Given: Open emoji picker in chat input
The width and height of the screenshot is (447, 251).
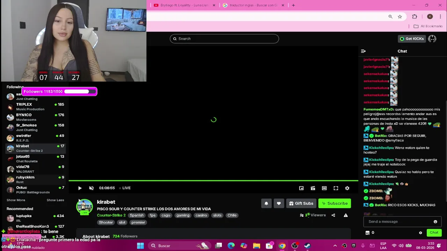Looking at the screenshot, I should pyautogui.click(x=435, y=222).
